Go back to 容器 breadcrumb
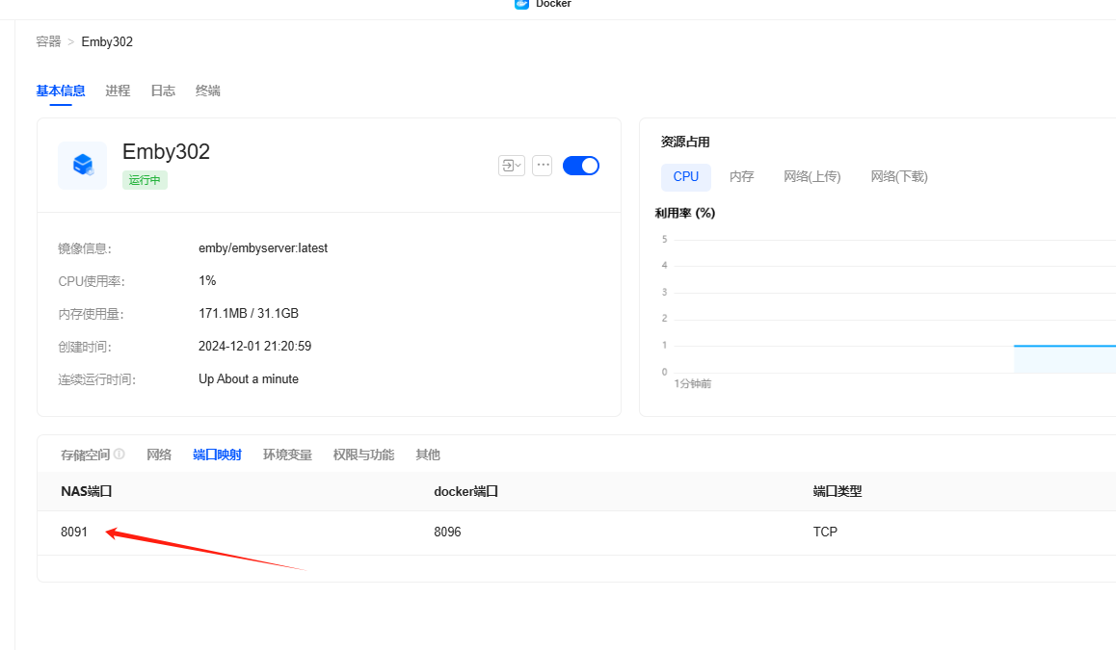Viewport: 1116px width, 650px height. tap(48, 42)
